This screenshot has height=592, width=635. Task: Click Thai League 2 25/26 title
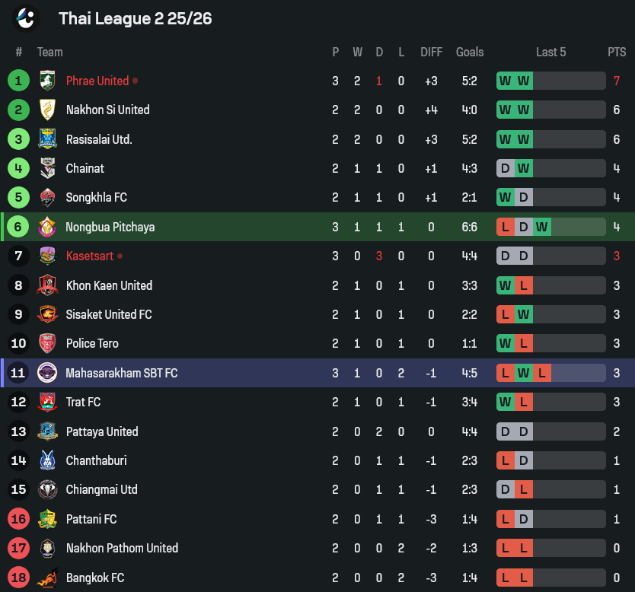136,18
